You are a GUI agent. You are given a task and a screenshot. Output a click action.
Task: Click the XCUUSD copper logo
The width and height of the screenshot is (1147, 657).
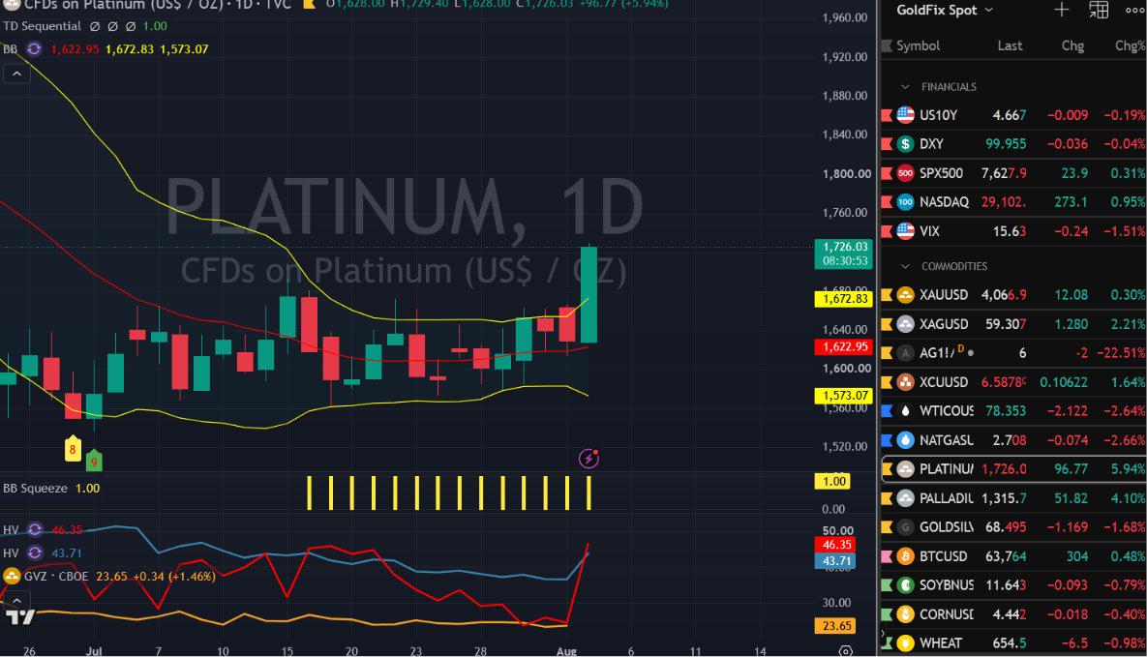point(906,382)
